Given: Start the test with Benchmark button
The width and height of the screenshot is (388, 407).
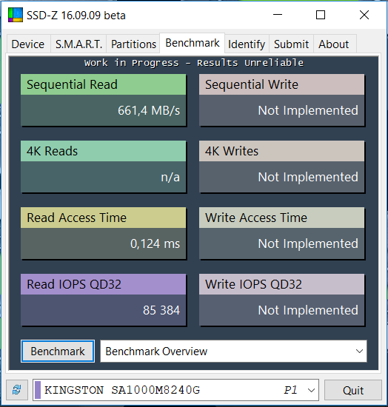Looking at the screenshot, I should (x=58, y=351).
